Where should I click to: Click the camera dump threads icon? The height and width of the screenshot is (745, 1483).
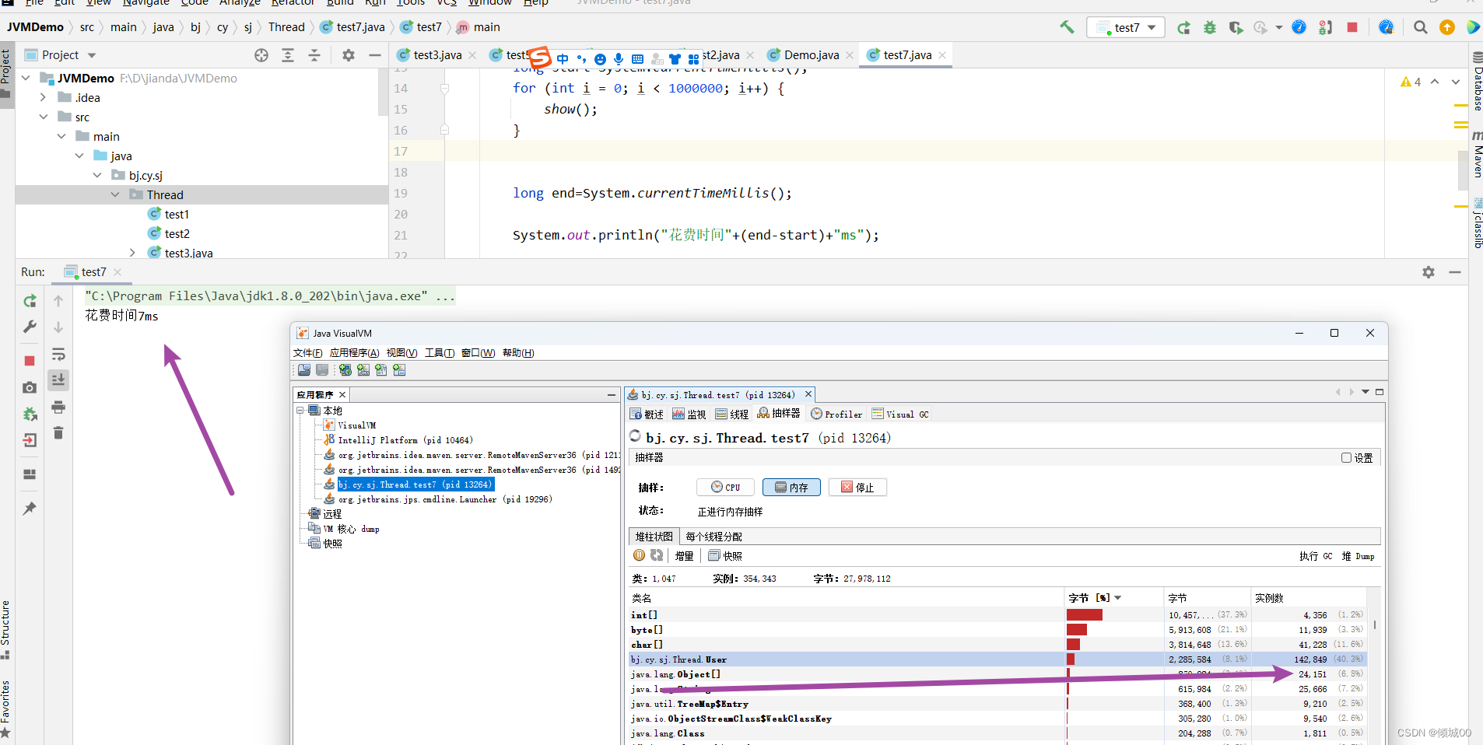tap(30, 387)
